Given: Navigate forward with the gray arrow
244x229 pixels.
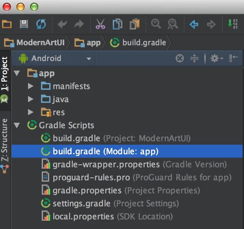Looking at the screenshot, I should pyautogui.click(x=211, y=24).
